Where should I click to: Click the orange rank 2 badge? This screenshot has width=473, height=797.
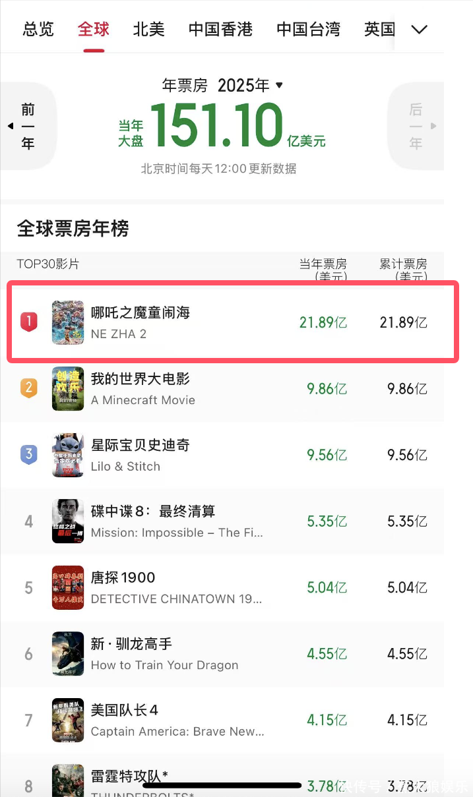tap(28, 388)
